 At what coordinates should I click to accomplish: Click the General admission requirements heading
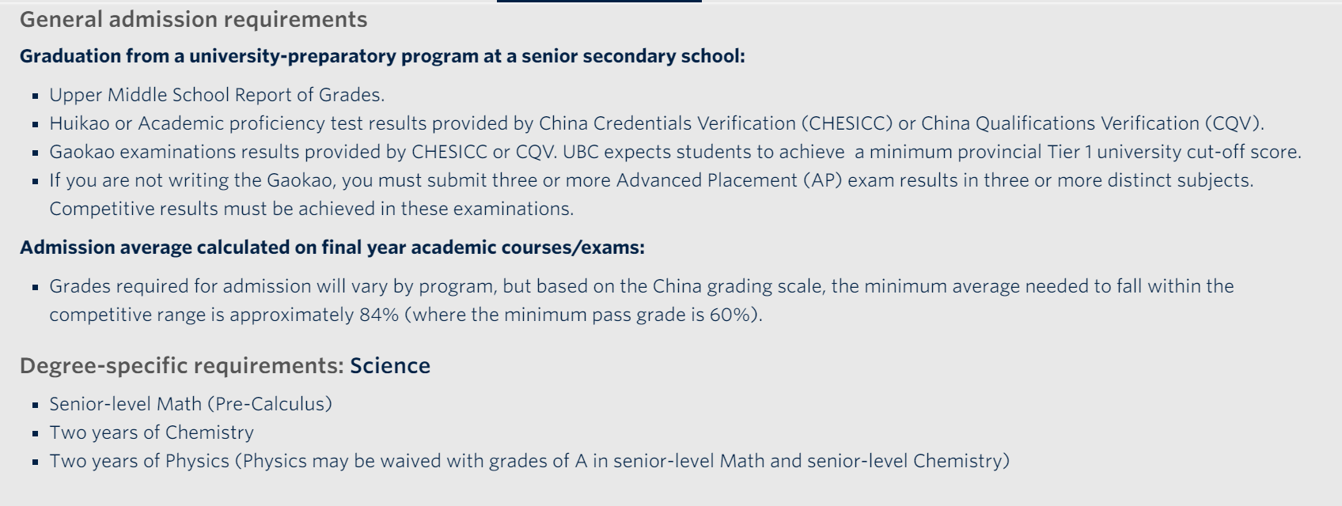pos(193,20)
